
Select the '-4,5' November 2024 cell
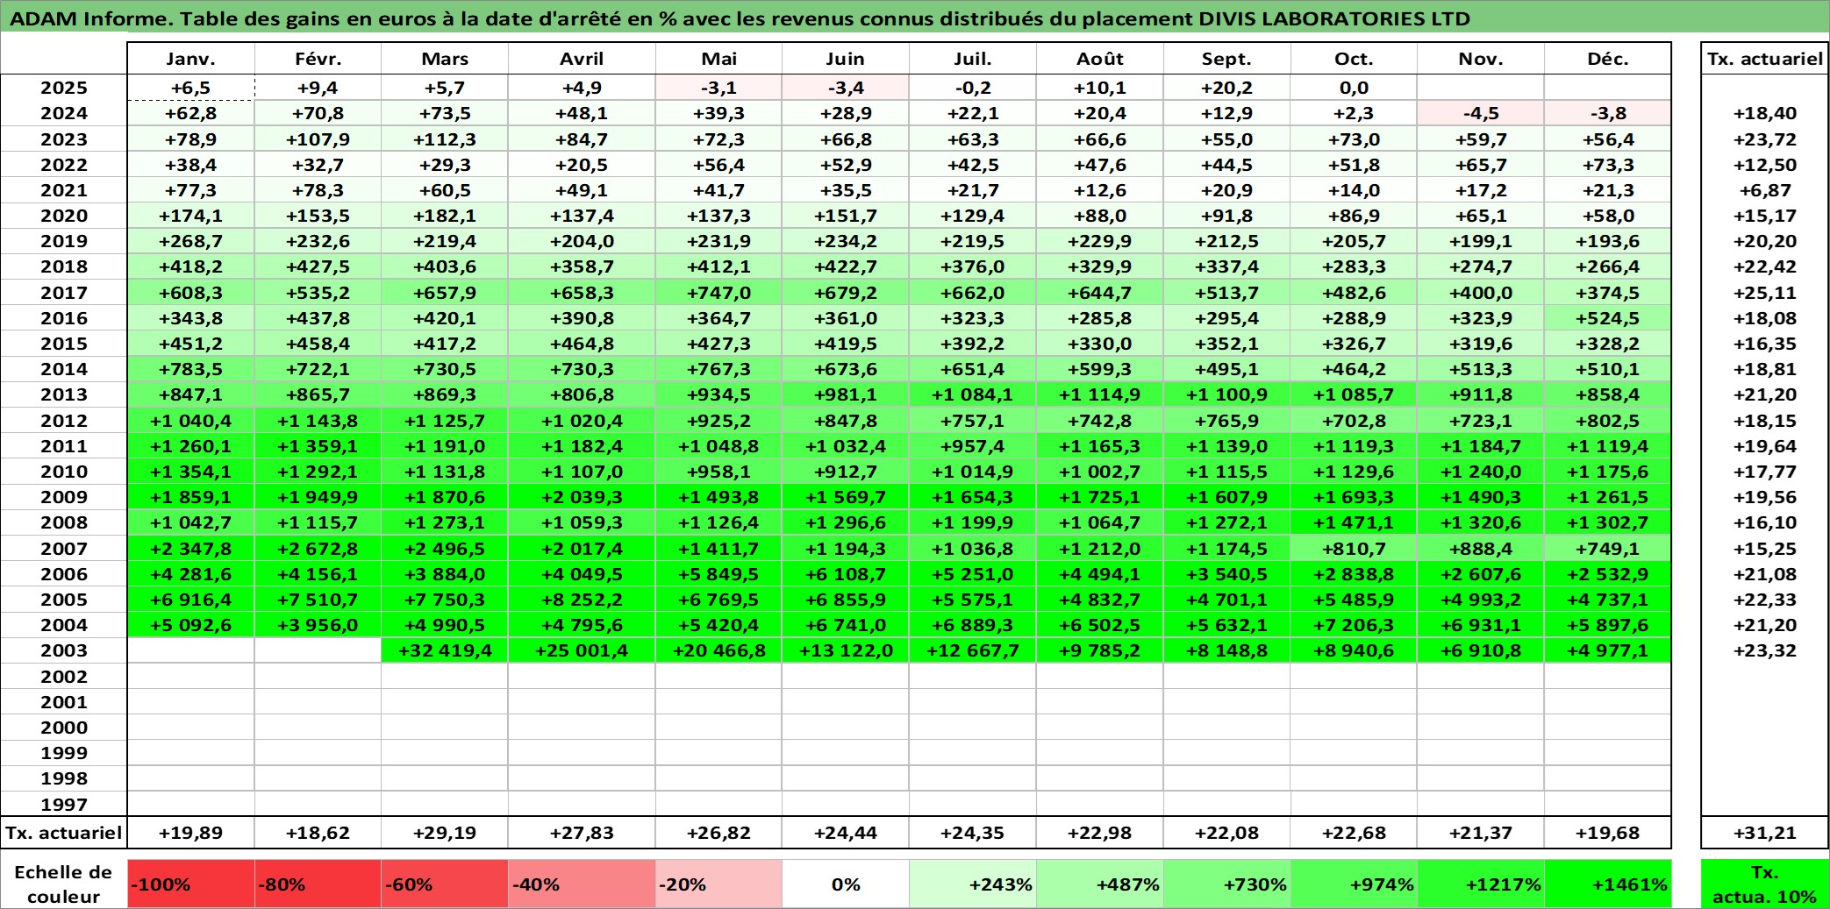coord(1481,113)
